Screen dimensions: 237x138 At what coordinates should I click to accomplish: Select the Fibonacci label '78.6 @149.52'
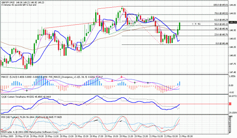click(221, 13)
